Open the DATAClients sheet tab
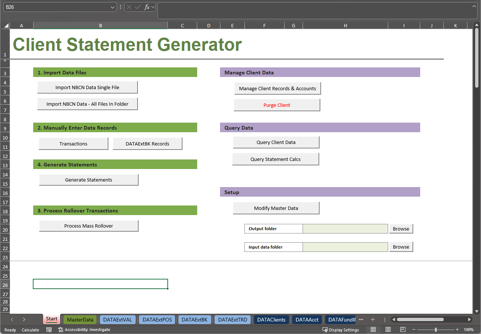 [x=271, y=319]
